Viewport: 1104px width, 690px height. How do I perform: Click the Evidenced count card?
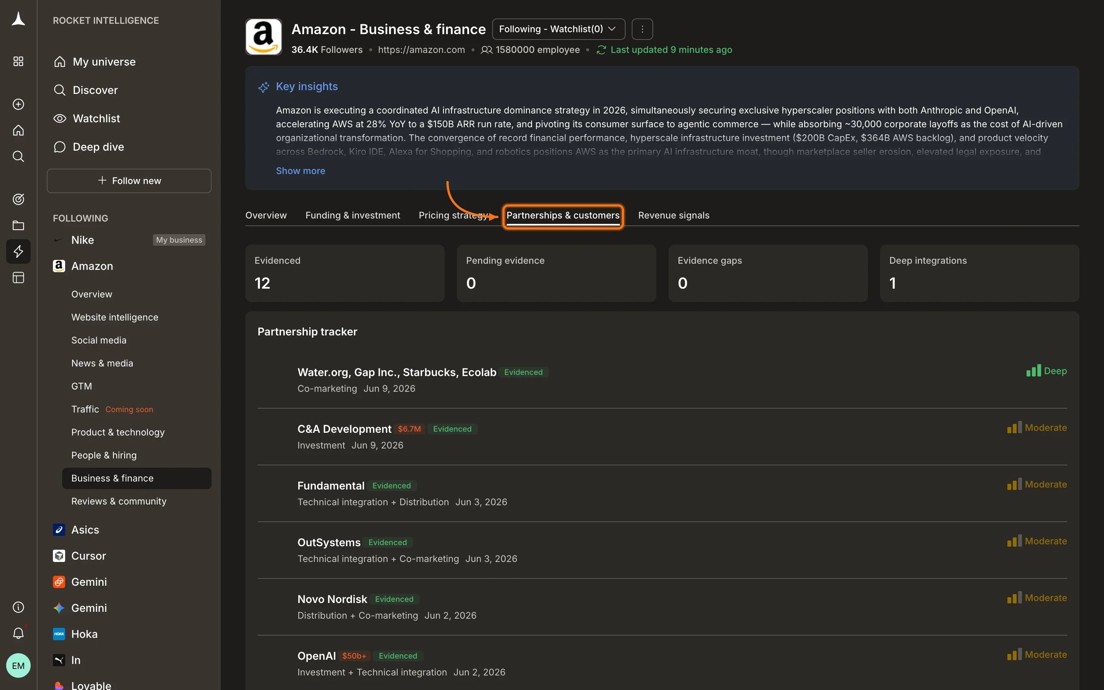click(x=345, y=273)
